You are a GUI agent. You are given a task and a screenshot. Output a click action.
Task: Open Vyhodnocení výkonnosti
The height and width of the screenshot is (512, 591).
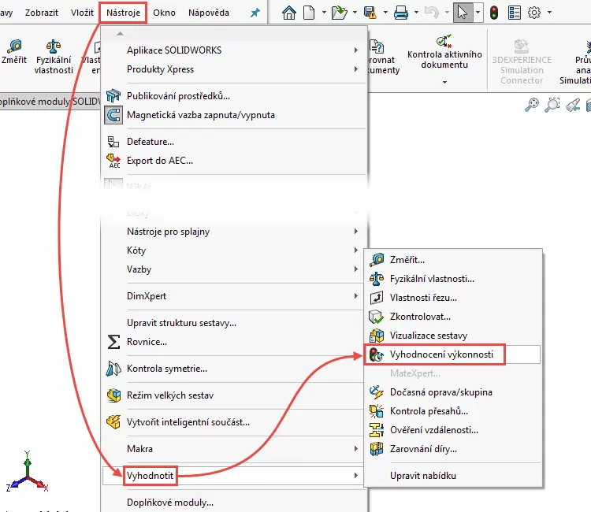click(x=453, y=354)
